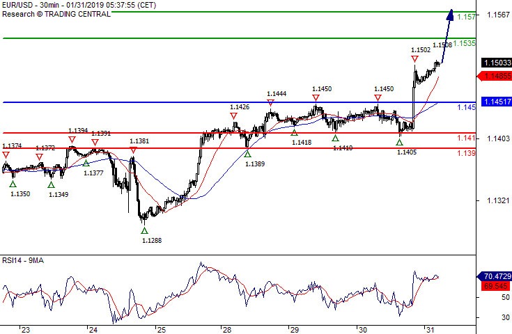The width and height of the screenshot is (512, 334).
Task: Select the green triangle marker above the 1.1350 label
Action: [13, 184]
